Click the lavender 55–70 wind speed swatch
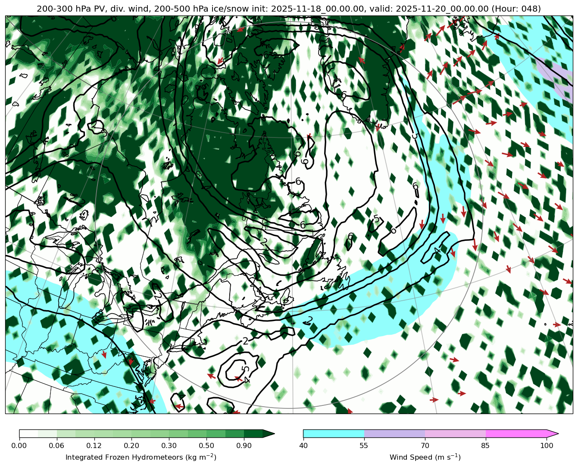 (394, 433)
